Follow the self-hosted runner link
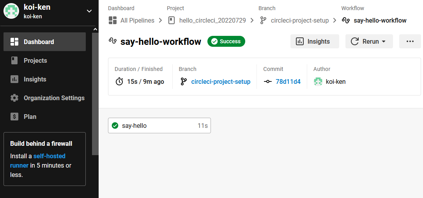Viewport: 423px width, 198px height. (38, 161)
